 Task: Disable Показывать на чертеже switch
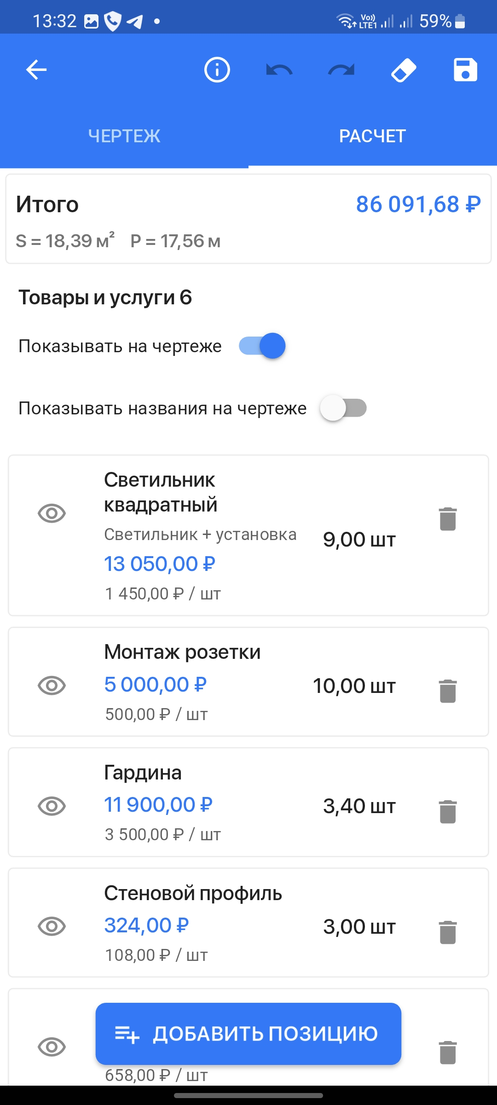point(262,346)
